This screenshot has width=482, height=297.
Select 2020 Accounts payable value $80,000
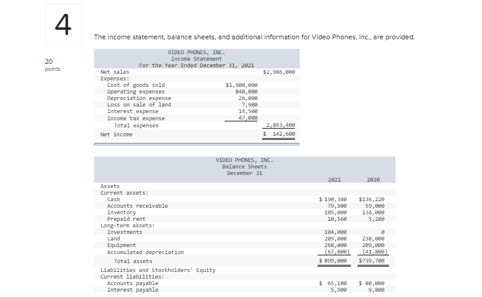tap(372, 283)
